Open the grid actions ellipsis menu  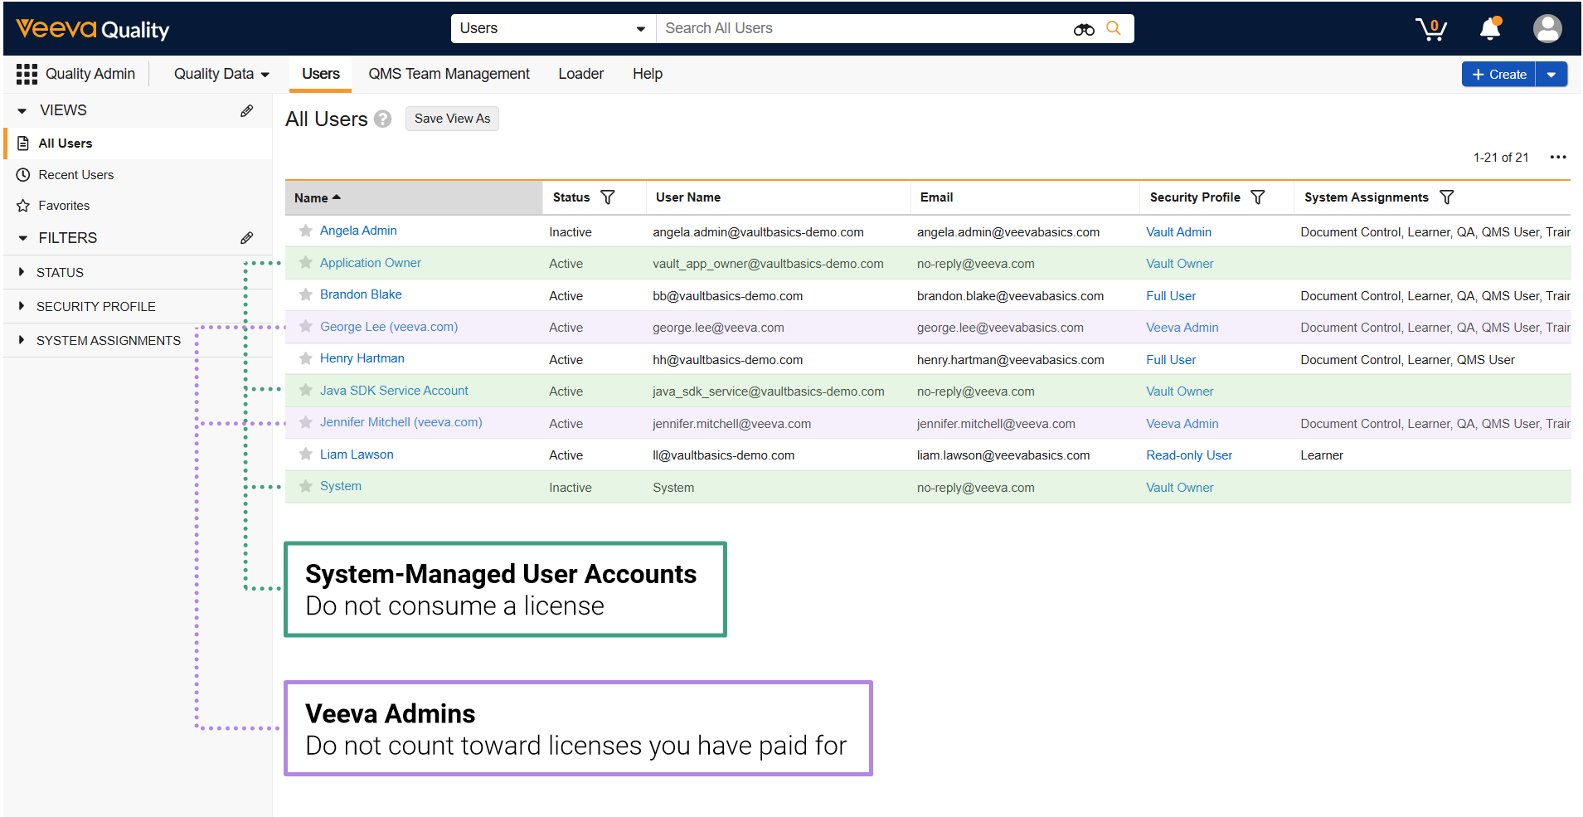click(x=1558, y=157)
